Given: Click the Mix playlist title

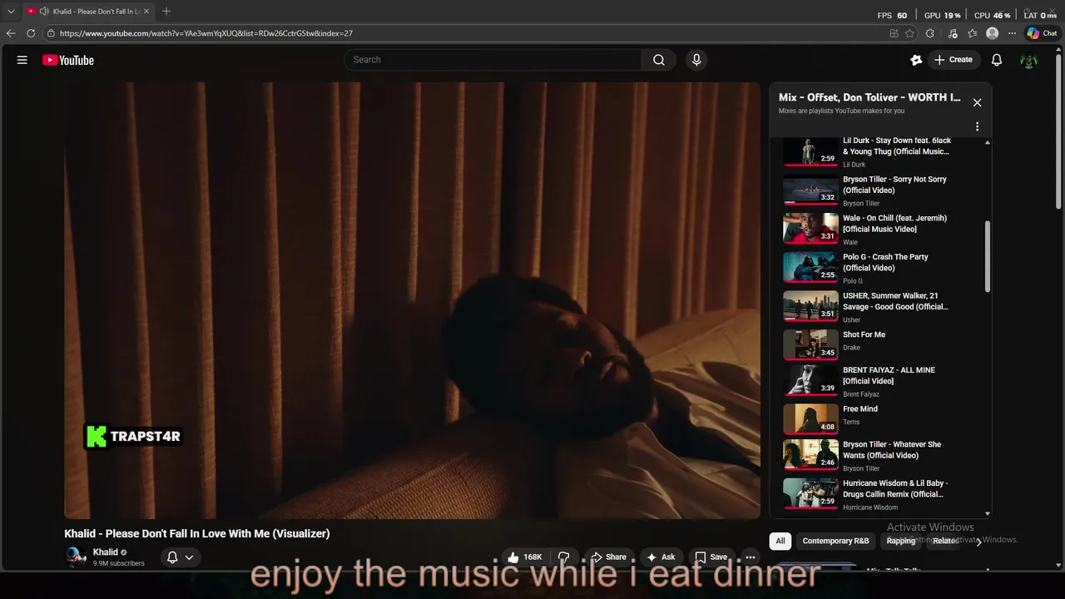Looking at the screenshot, I should click(869, 97).
